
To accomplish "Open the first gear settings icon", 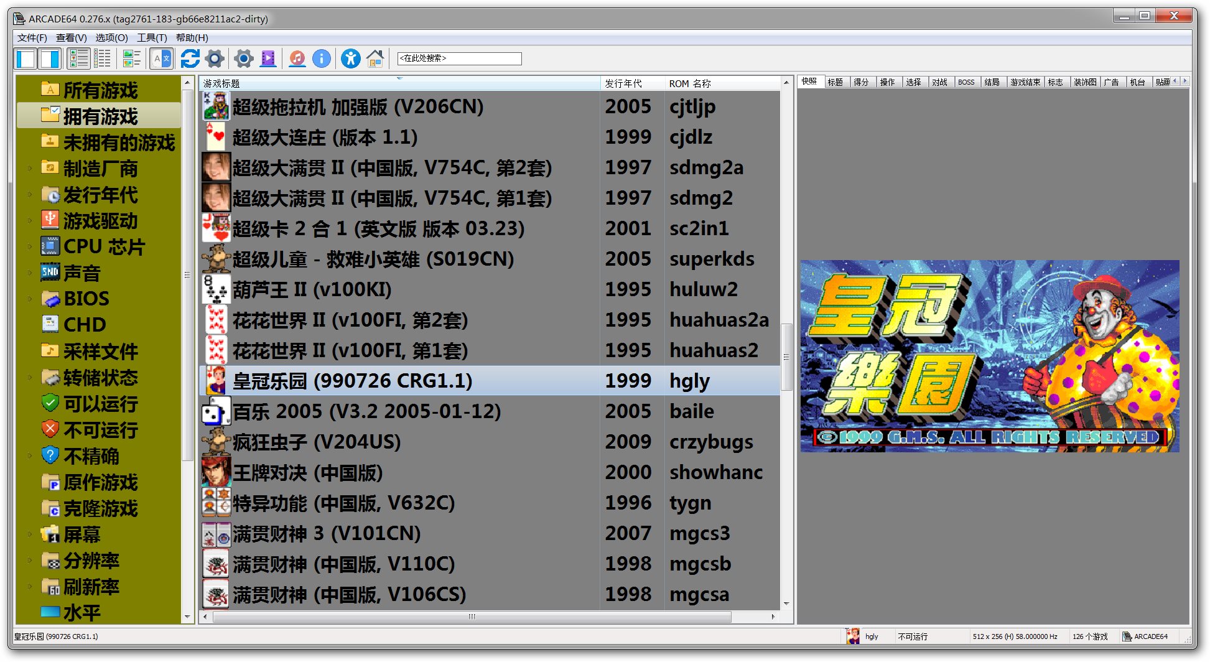I will pyautogui.click(x=215, y=59).
